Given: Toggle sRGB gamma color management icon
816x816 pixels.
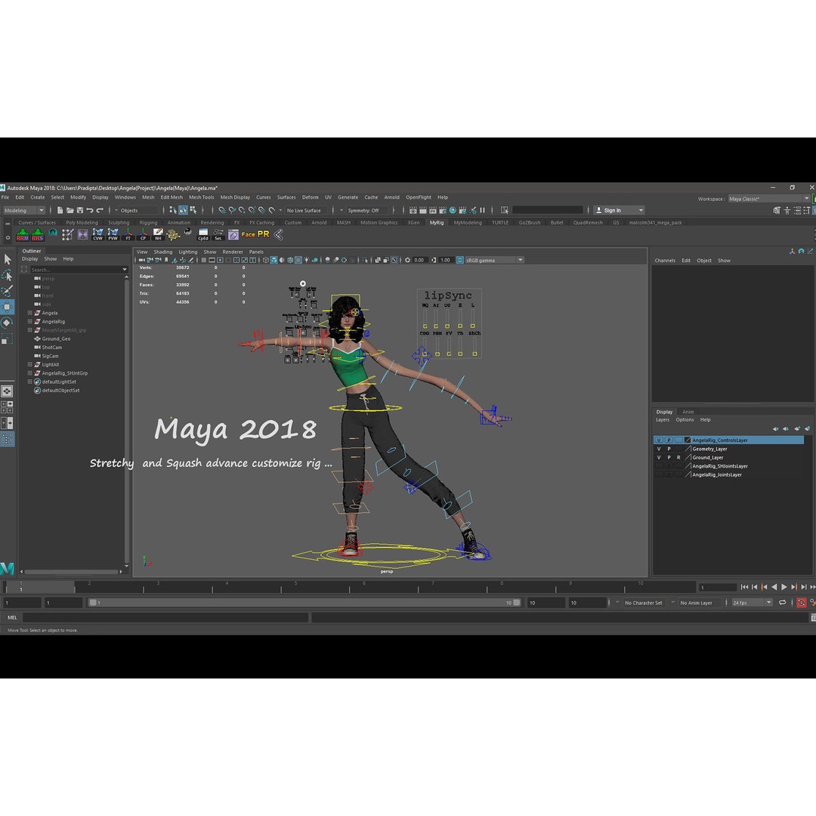Looking at the screenshot, I should click(x=460, y=260).
